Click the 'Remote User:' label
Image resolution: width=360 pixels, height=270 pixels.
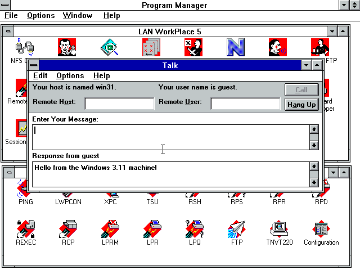point(180,102)
